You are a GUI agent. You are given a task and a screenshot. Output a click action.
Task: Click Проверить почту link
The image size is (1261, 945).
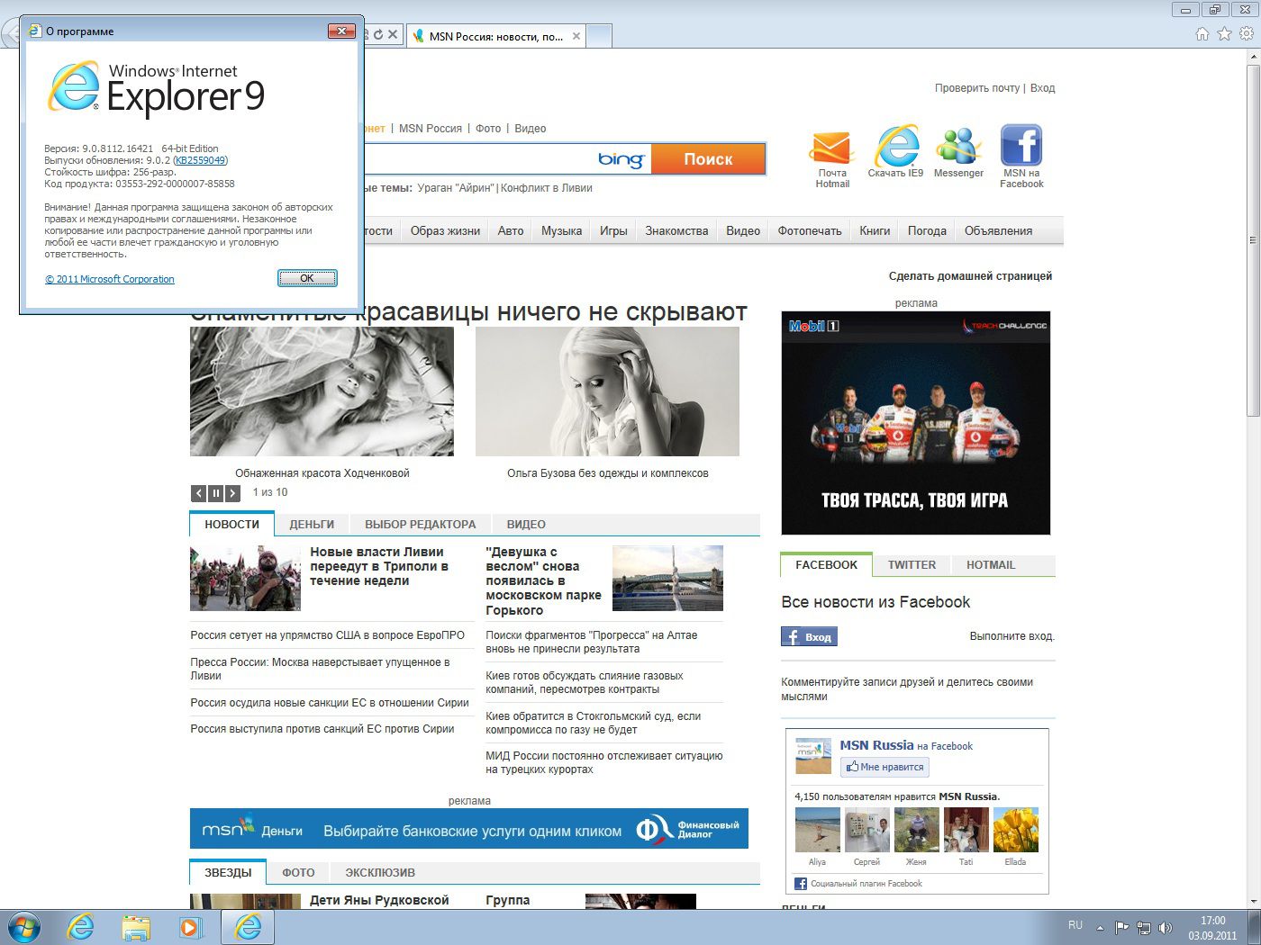977,88
